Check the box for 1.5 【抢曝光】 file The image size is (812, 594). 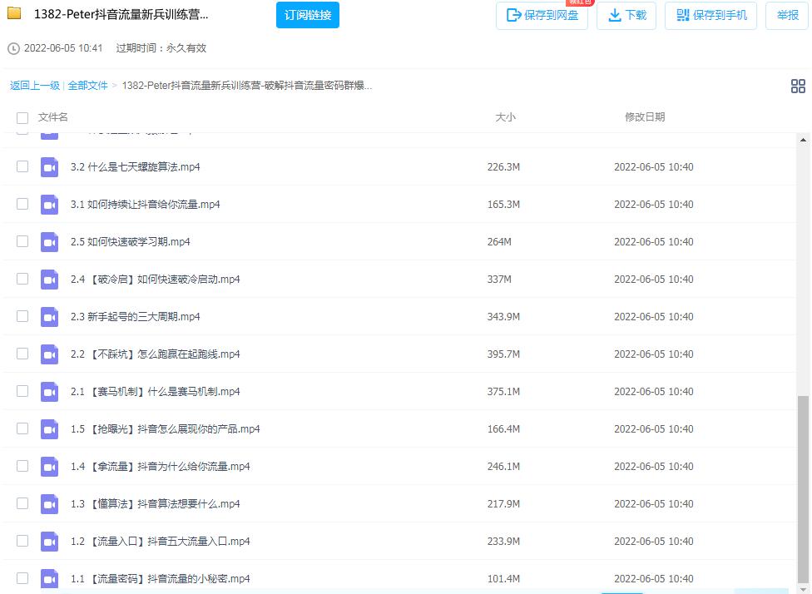[x=22, y=428]
